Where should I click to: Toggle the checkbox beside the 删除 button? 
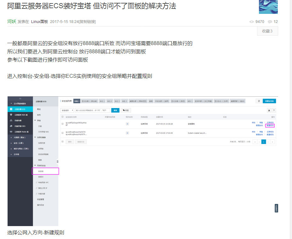tap(63, 141)
